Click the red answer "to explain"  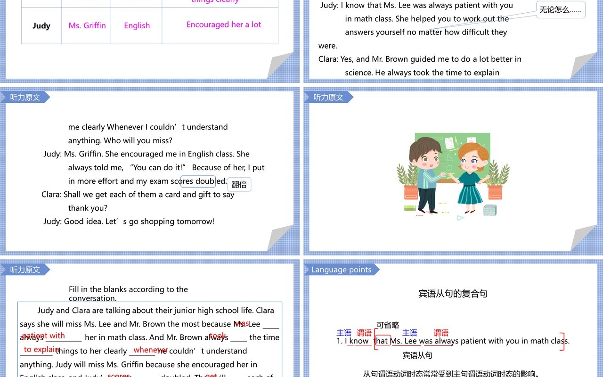point(41,349)
